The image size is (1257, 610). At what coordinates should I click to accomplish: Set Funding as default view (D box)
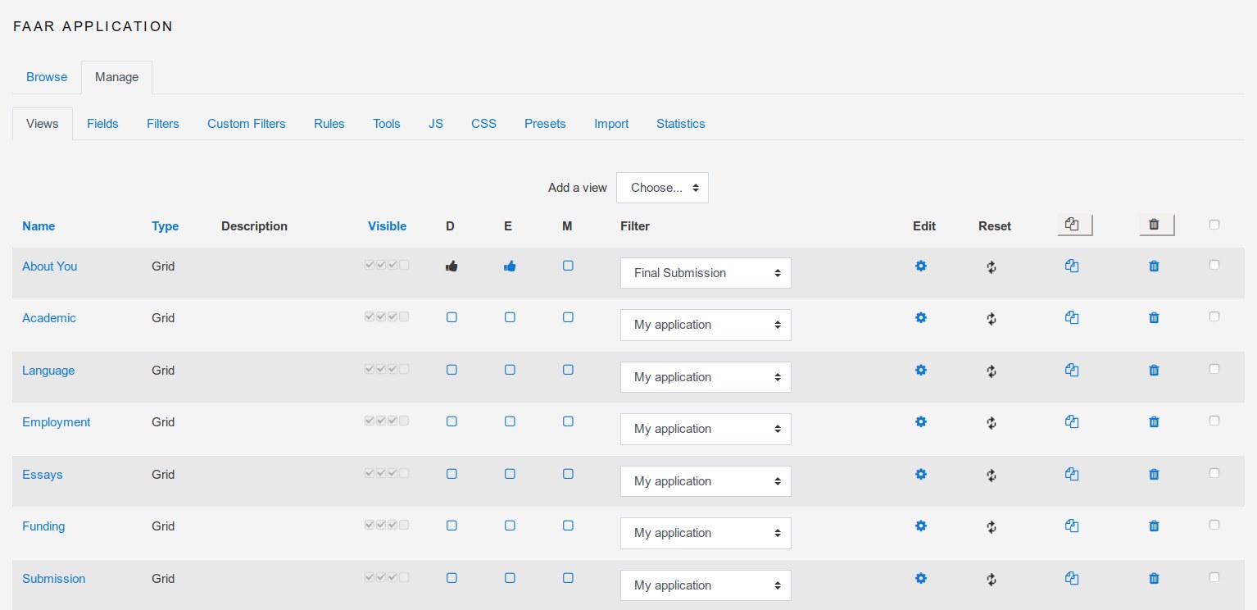click(x=452, y=526)
